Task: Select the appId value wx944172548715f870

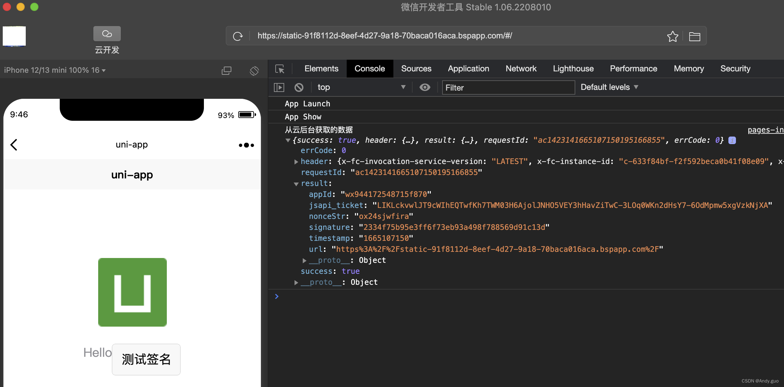Action: [x=386, y=195]
